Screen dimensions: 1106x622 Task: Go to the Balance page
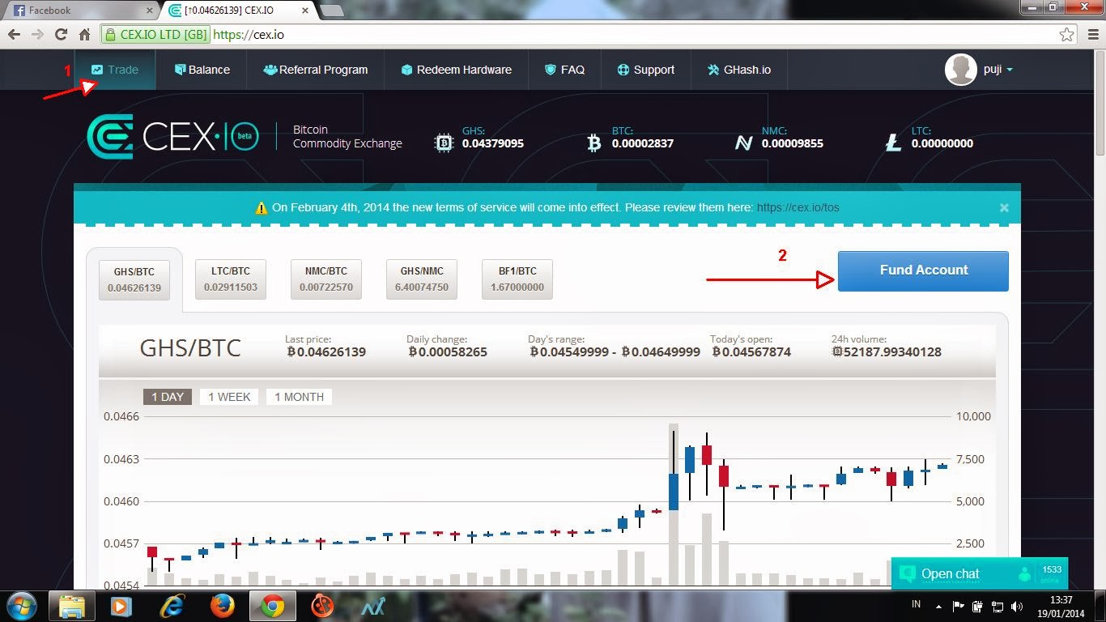click(202, 70)
